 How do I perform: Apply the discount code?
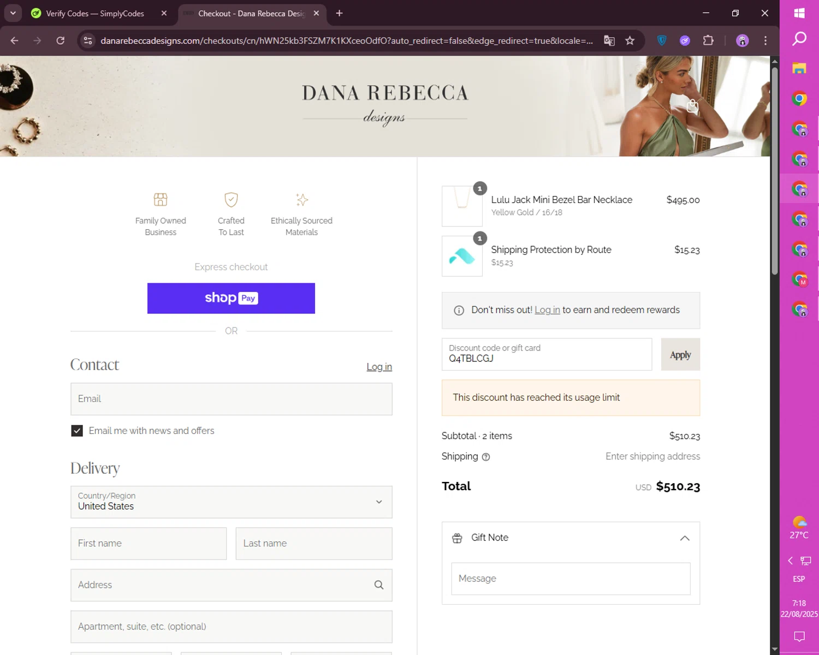click(x=680, y=355)
